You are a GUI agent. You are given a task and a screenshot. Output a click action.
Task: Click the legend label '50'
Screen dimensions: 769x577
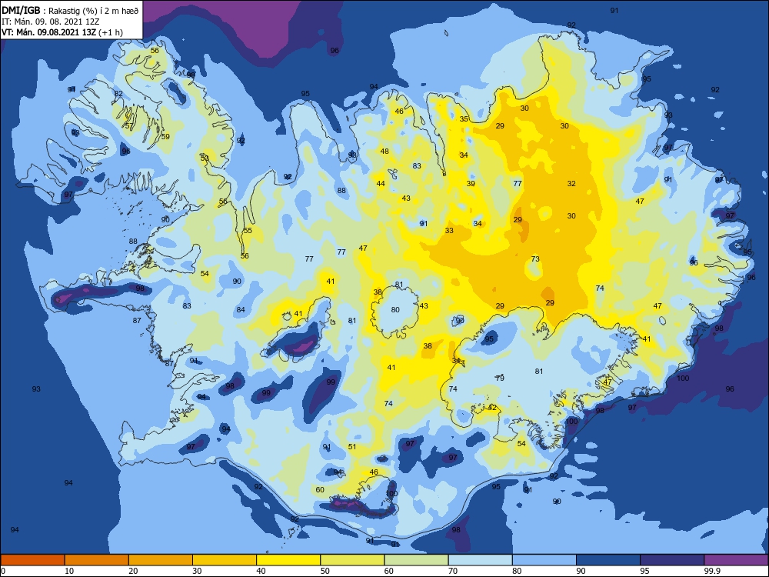[325, 571]
